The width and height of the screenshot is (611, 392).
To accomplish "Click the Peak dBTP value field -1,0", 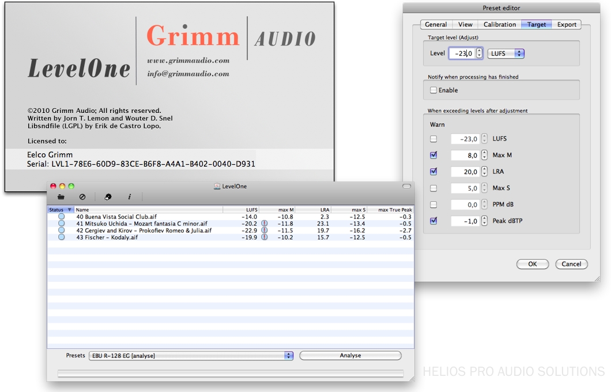I will pyautogui.click(x=466, y=221).
